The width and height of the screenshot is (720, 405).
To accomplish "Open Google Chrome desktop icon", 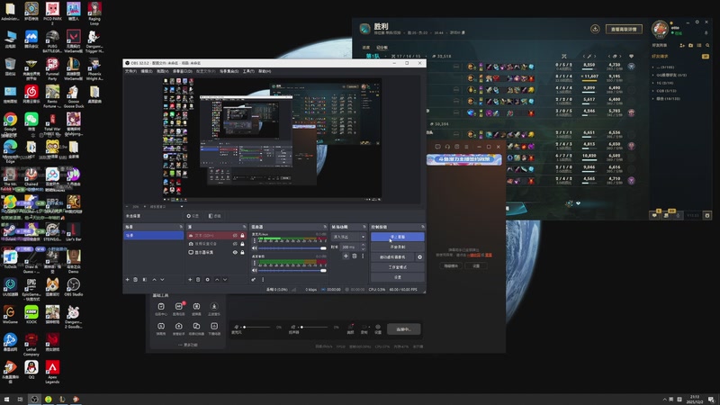I will [x=10, y=120].
